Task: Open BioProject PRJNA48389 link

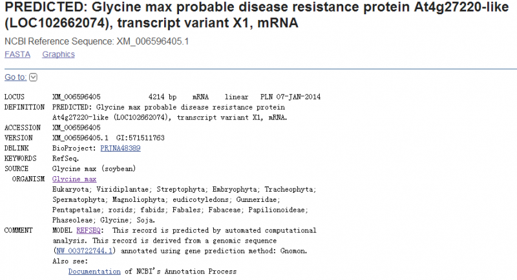Action: click(x=120, y=148)
